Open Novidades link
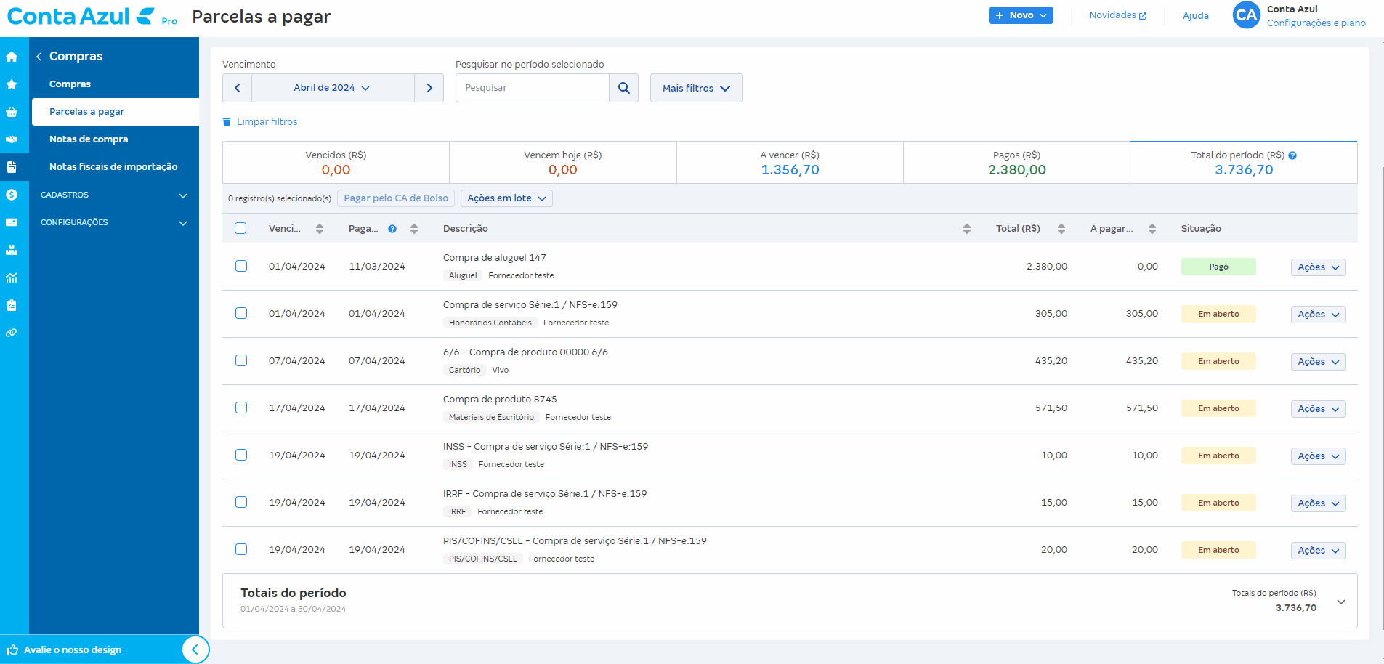The image size is (1384, 664). coord(1117,15)
